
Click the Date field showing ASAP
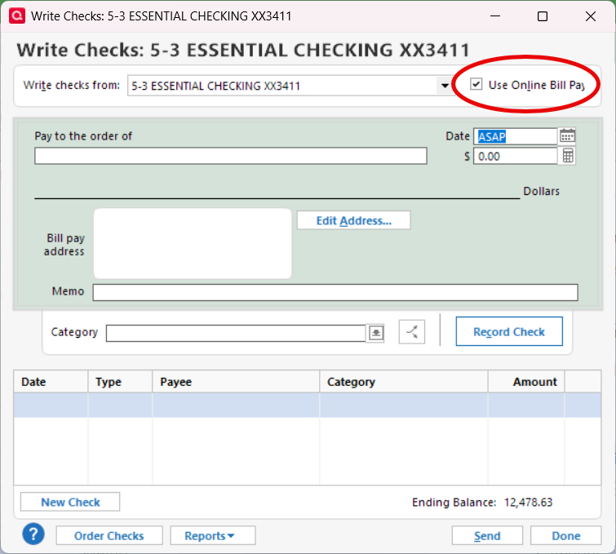tap(515, 136)
